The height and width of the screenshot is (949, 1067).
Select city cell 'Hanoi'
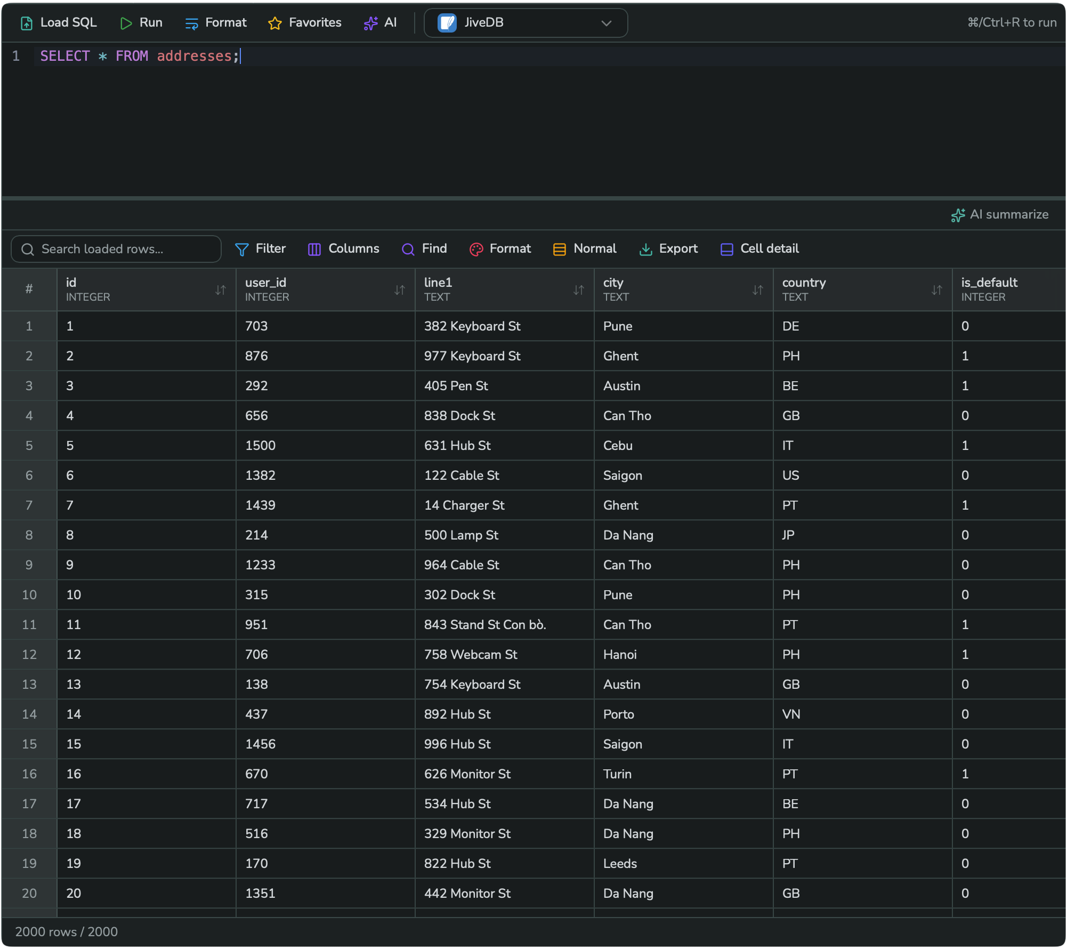pyautogui.click(x=684, y=655)
